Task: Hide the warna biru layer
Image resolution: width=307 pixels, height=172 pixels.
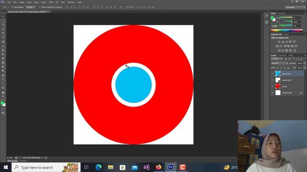Action: click(272, 74)
